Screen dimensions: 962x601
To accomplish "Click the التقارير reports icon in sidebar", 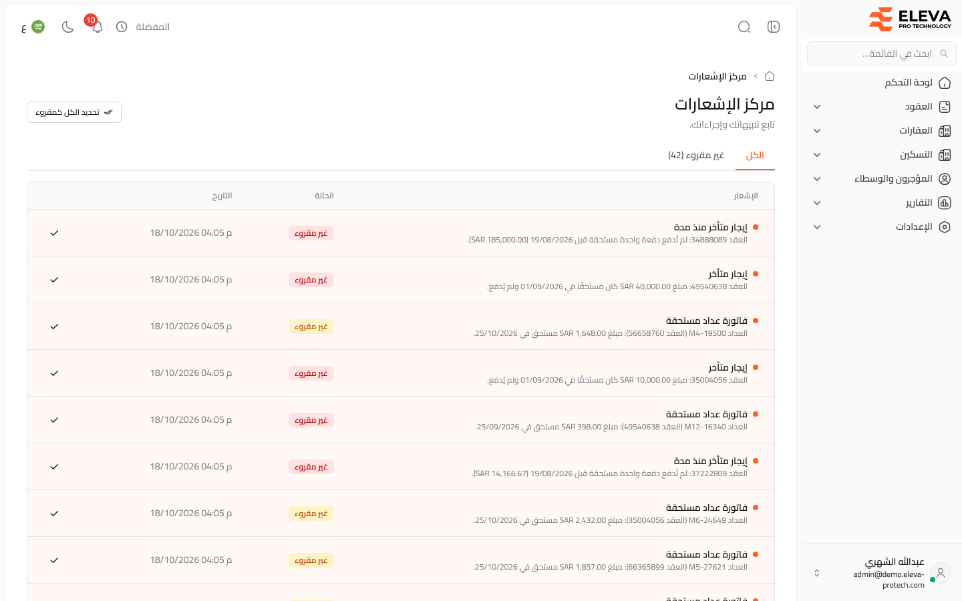I will pos(945,203).
